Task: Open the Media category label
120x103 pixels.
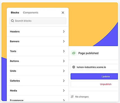Action: click(x=14, y=90)
